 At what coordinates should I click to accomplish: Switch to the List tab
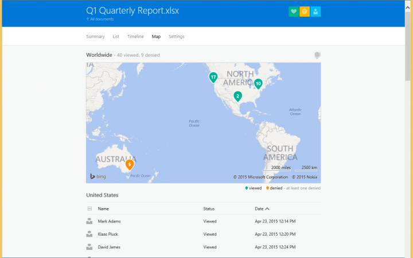pyautogui.click(x=116, y=37)
